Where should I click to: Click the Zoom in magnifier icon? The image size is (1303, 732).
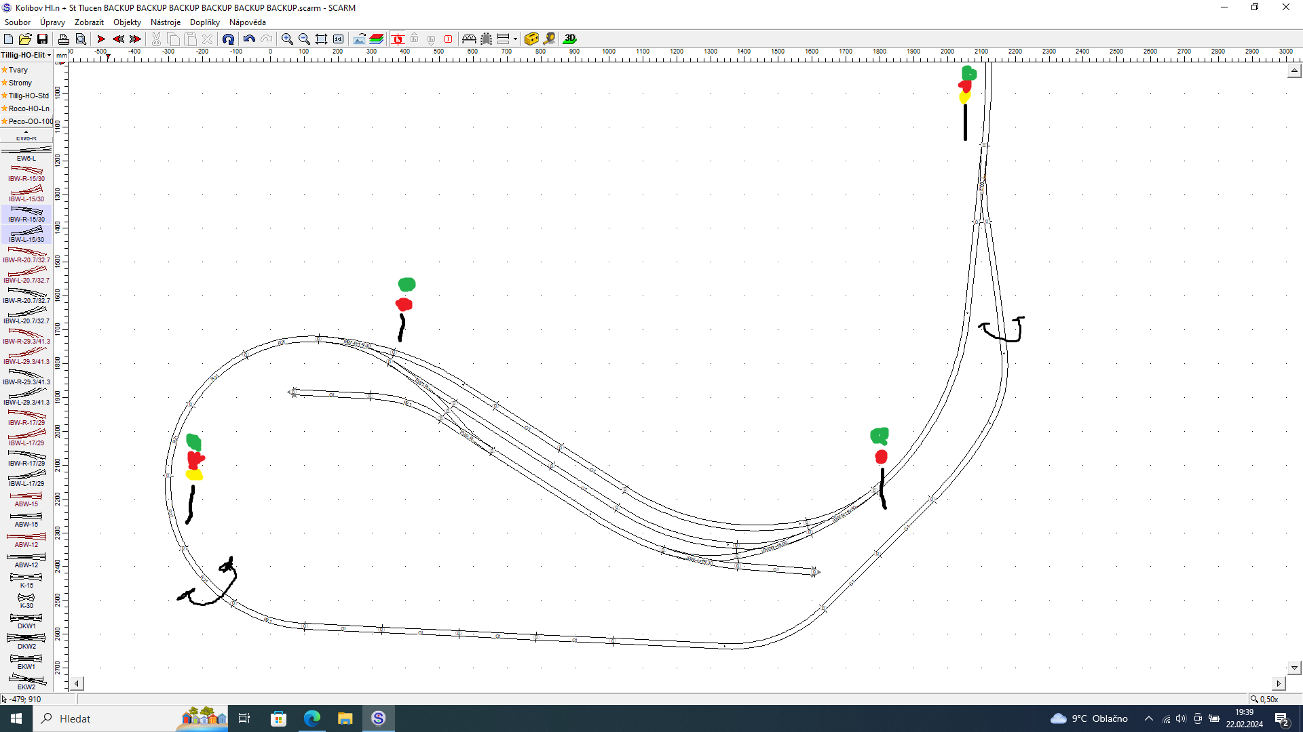287,39
